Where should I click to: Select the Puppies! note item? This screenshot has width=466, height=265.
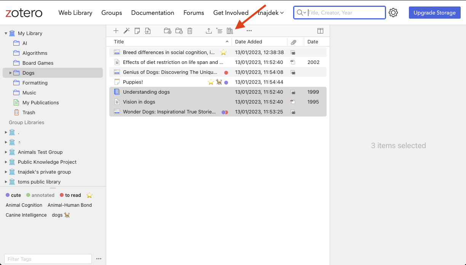point(218,82)
